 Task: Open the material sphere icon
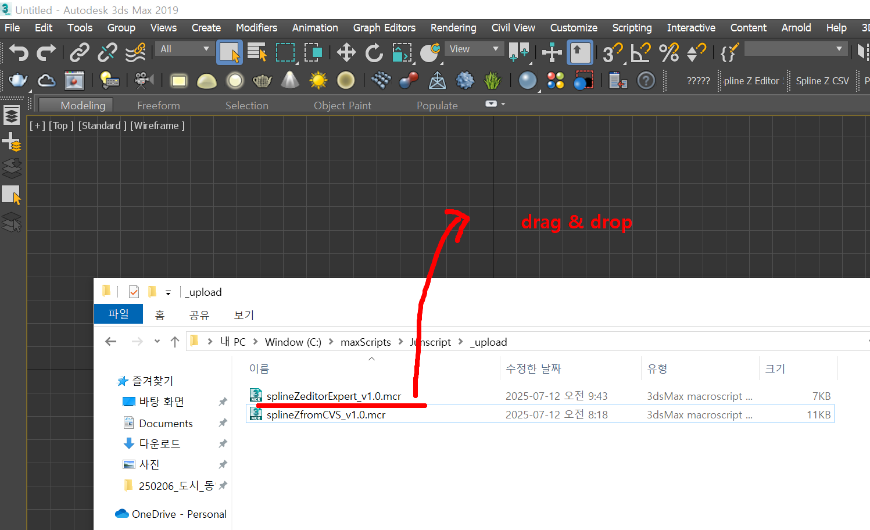pos(527,80)
